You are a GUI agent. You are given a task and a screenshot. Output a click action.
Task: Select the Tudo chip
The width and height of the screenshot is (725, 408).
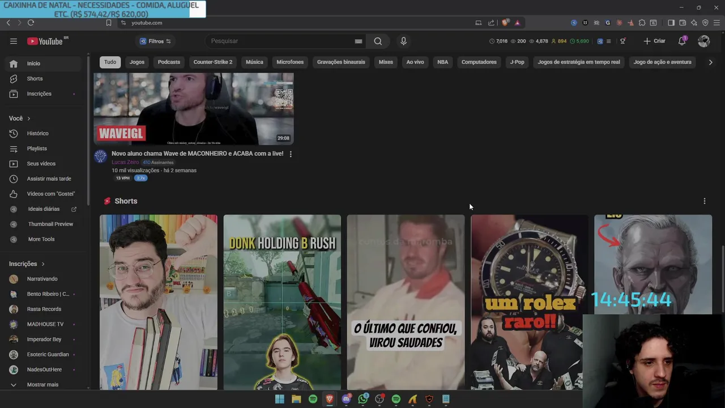point(110,62)
